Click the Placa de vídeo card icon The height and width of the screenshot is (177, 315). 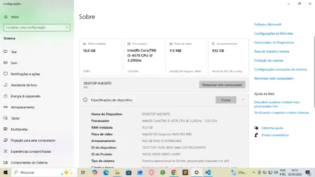point(171,44)
